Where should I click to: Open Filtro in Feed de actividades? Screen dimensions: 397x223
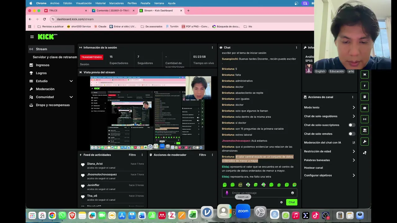(x=132, y=155)
